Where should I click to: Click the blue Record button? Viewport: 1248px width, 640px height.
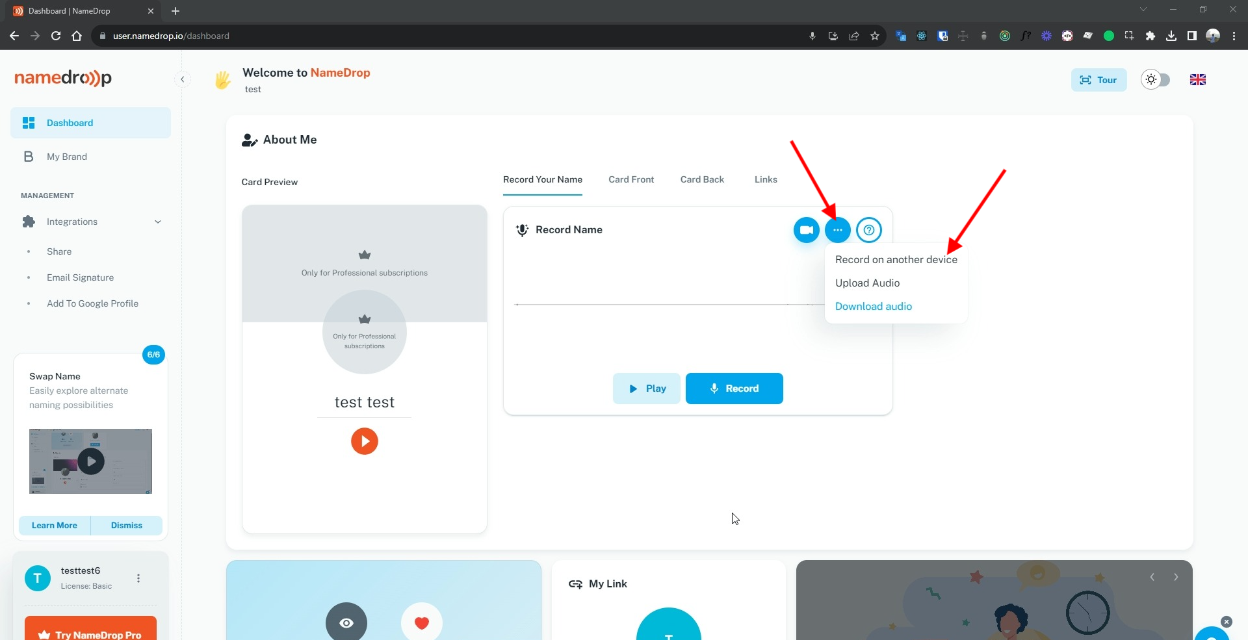(734, 389)
